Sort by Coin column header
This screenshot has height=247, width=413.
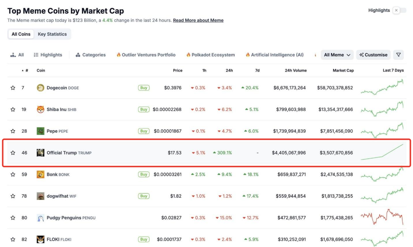[41, 70]
